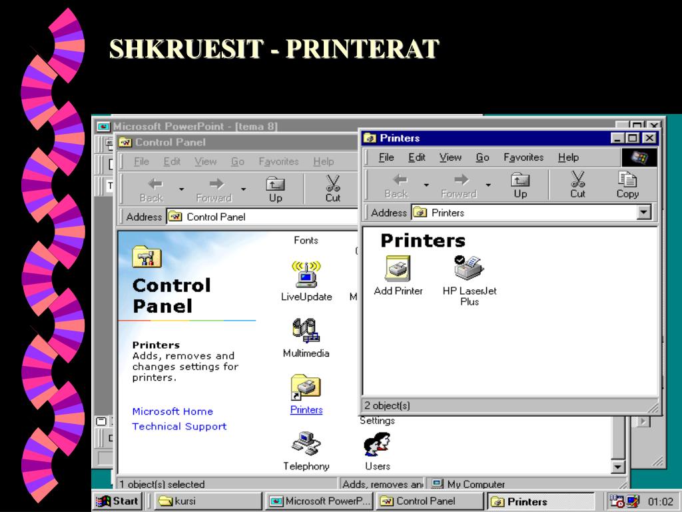Click the taskbar clock 01:02

pyautogui.click(x=660, y=501)
